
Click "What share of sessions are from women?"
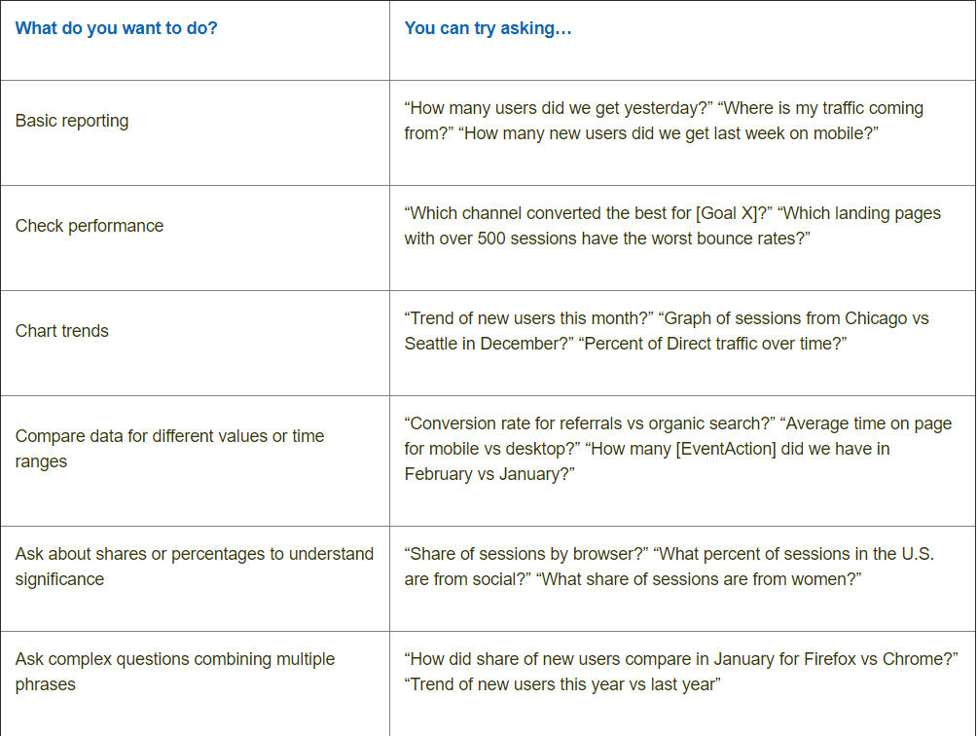tap(699, 579)
